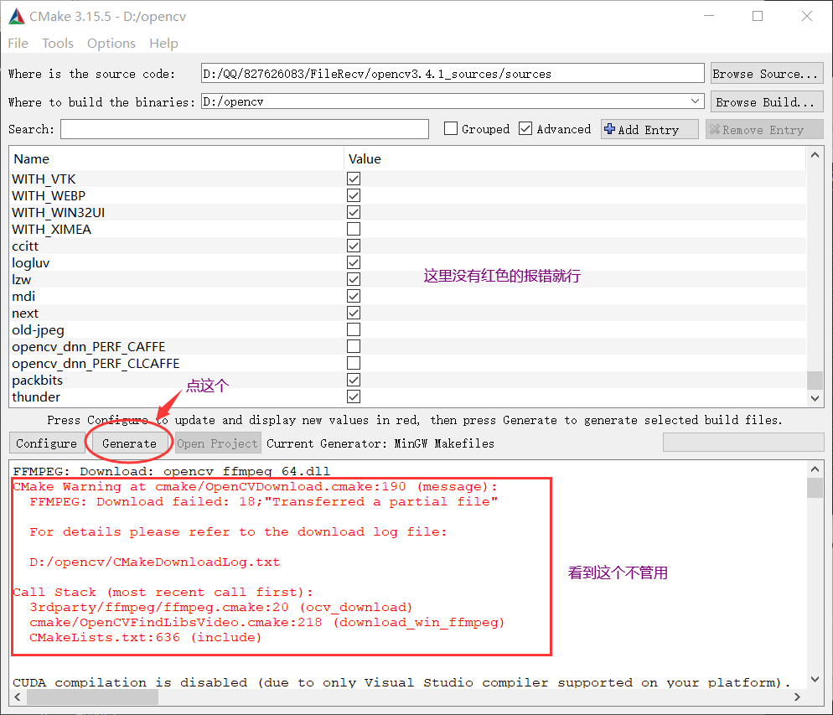
Task: Click the output log horizontal scroll left arrow
Action: (18, 697)
